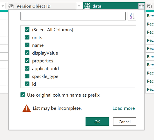This screenshot has width=154, height=140.
Task: Click the data column ABC123 type icon
Action: pos(87,6)
